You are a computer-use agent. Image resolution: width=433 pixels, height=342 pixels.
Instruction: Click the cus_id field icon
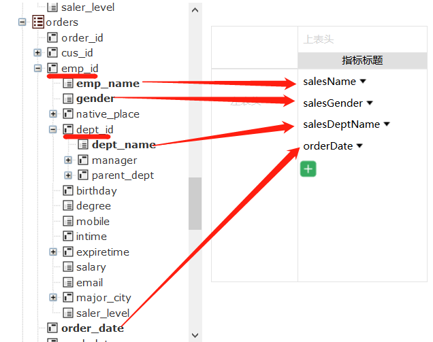(52, 52)
